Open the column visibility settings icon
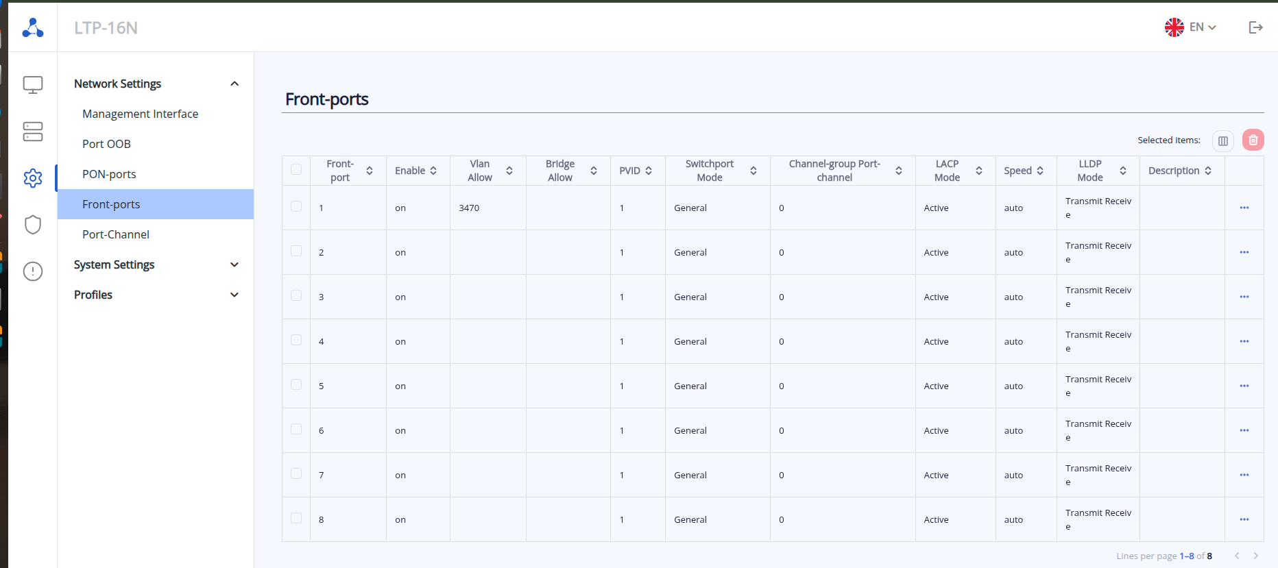The height and width of the screenshot is (568, 1278). 1223,140
